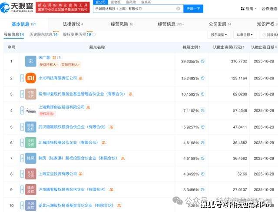Open the 应用 apps grid icon
This screenshot has height=212, width=278.
(243, 9)
